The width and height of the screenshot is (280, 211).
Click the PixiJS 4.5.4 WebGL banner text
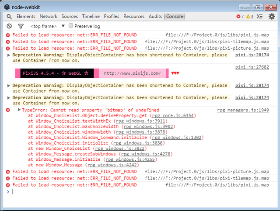[56, 73]
